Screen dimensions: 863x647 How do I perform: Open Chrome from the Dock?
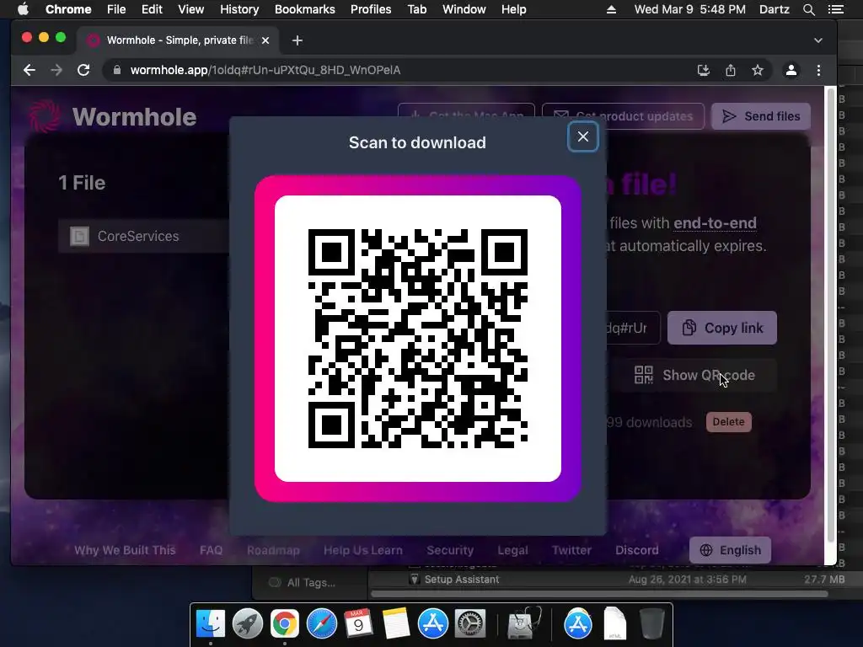click(x=285, y=623)
